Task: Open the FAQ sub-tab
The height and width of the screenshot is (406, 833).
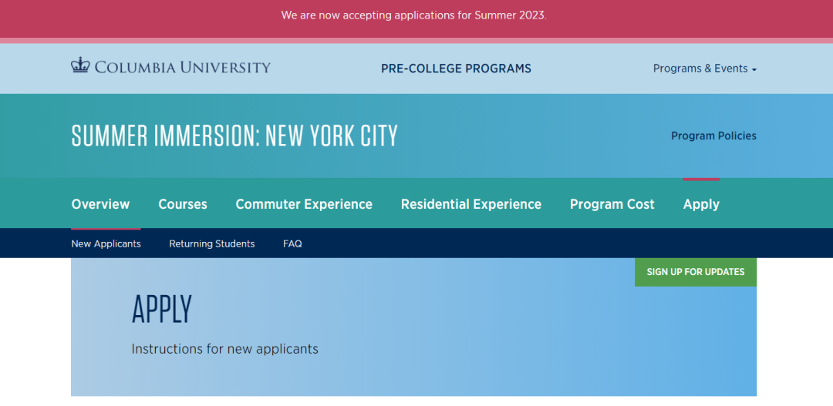Action: click(x=292, y=243)
